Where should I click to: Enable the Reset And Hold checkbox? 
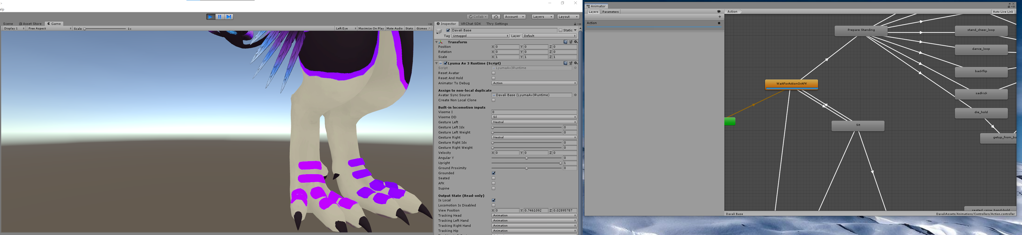tap(493, 78)
